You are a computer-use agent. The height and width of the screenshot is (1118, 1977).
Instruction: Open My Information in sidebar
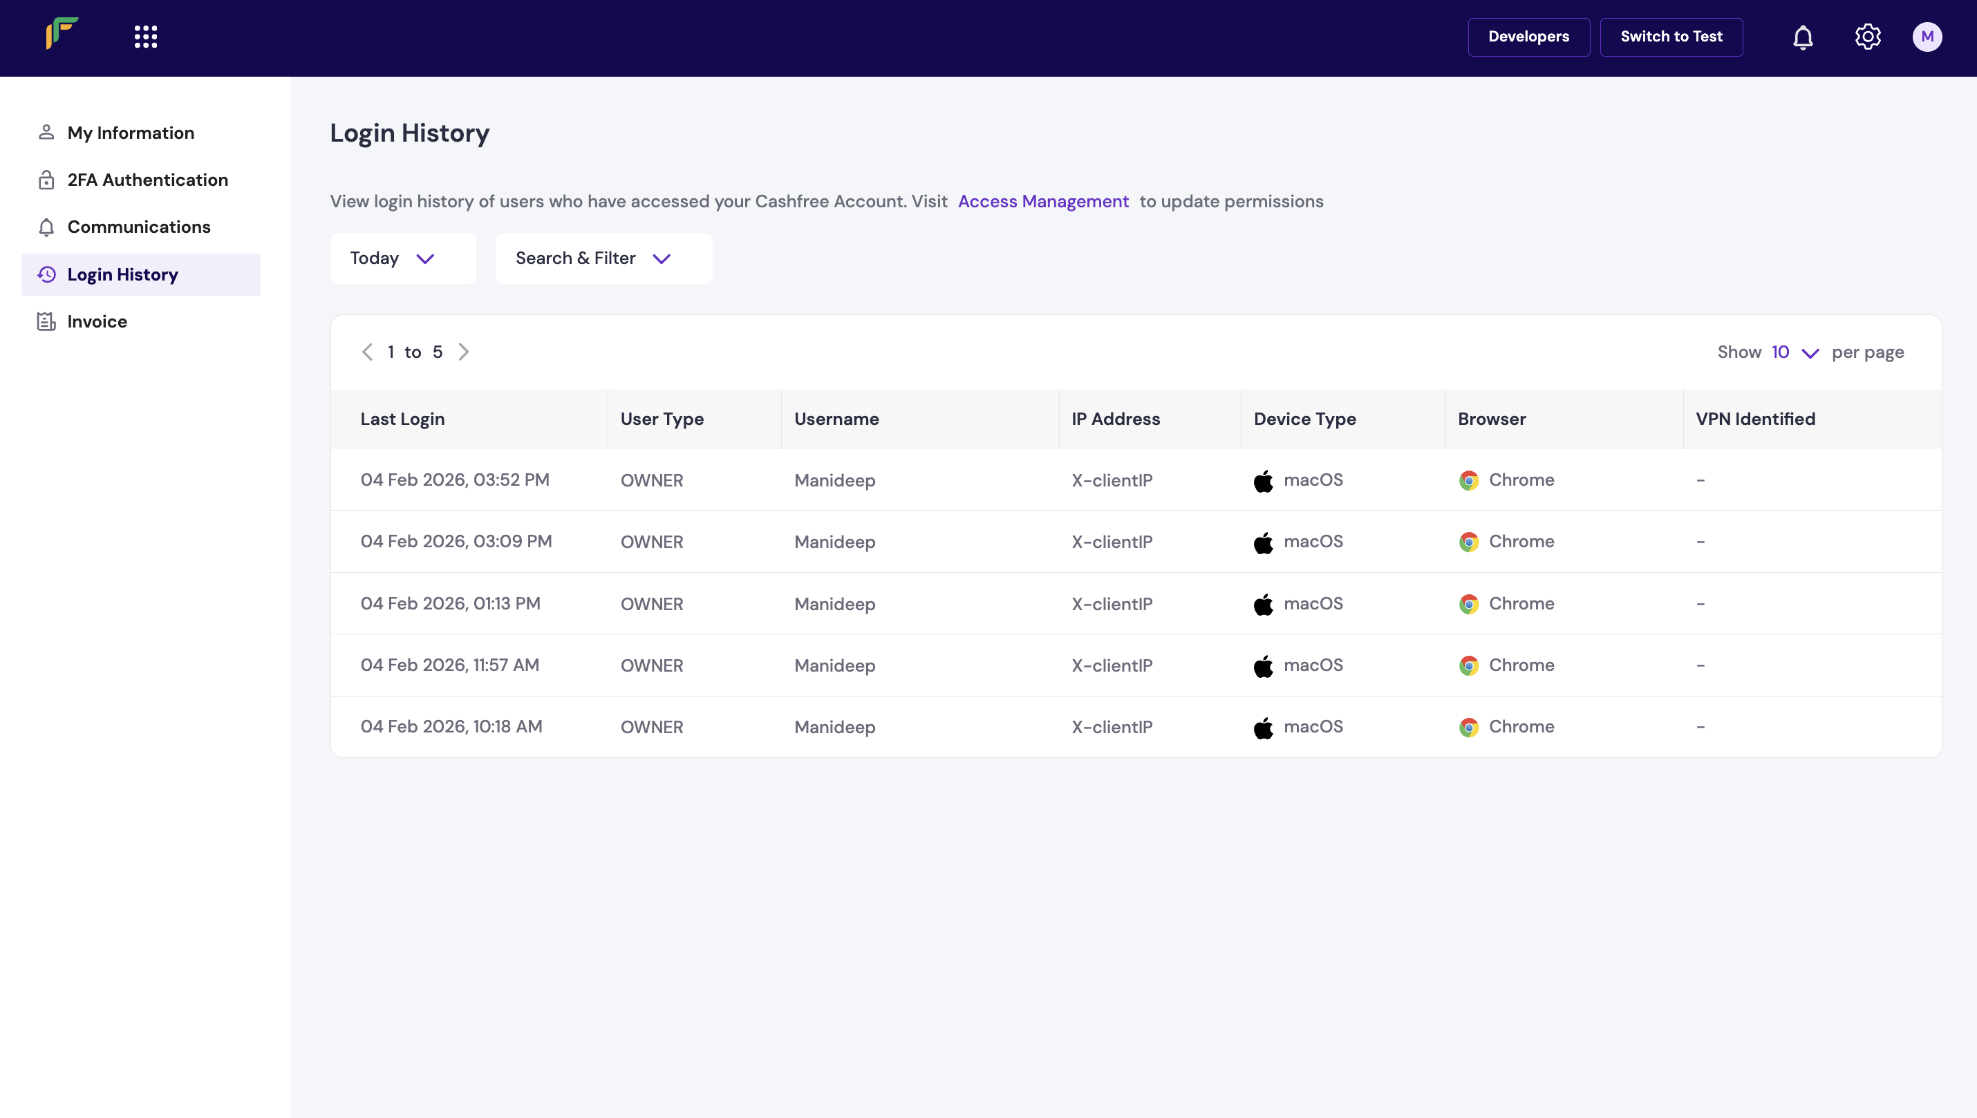point(140,133)
